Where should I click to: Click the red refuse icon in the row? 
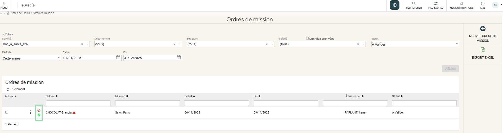[x=39, y=110]
